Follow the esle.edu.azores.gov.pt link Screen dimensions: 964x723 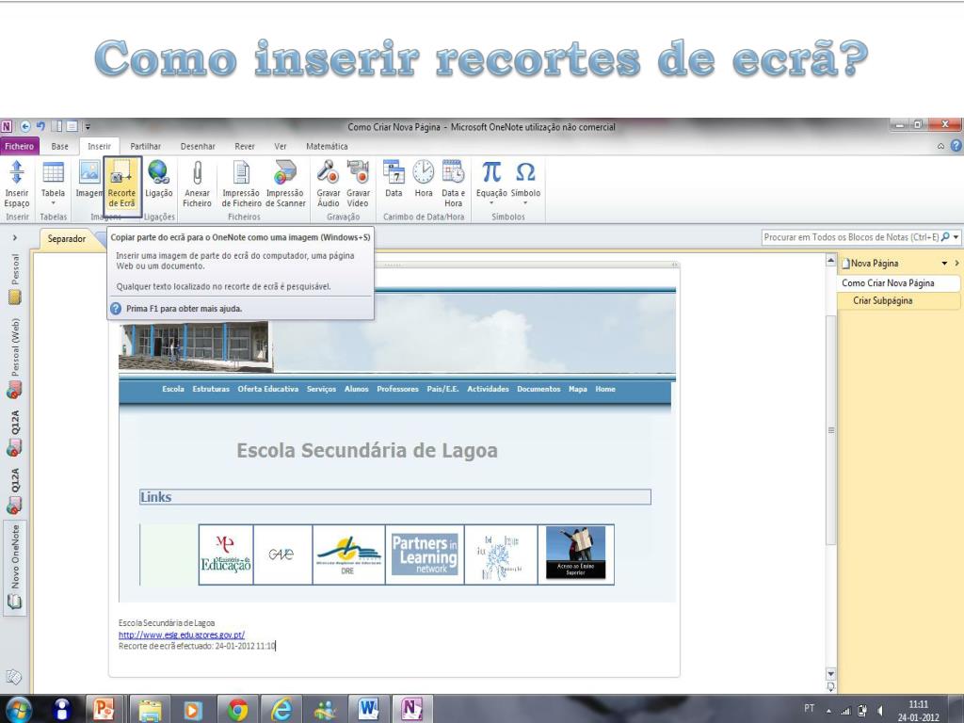point(182,635)
